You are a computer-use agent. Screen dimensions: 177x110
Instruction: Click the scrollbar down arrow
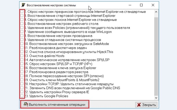(156, 98)
